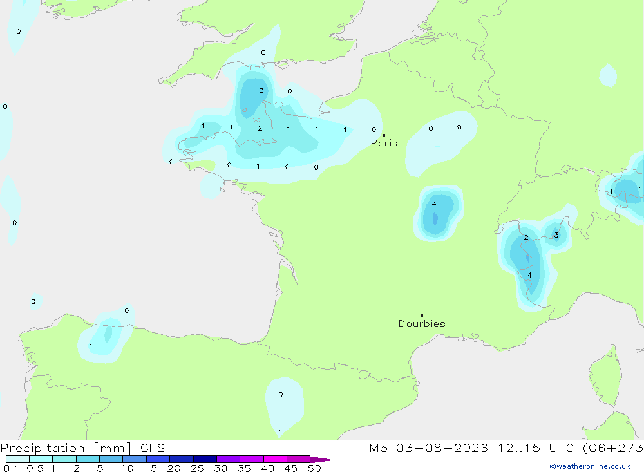Click the Paris city dot marker
The height and width of the screenshot is (472, 644).
coord(384,135)
